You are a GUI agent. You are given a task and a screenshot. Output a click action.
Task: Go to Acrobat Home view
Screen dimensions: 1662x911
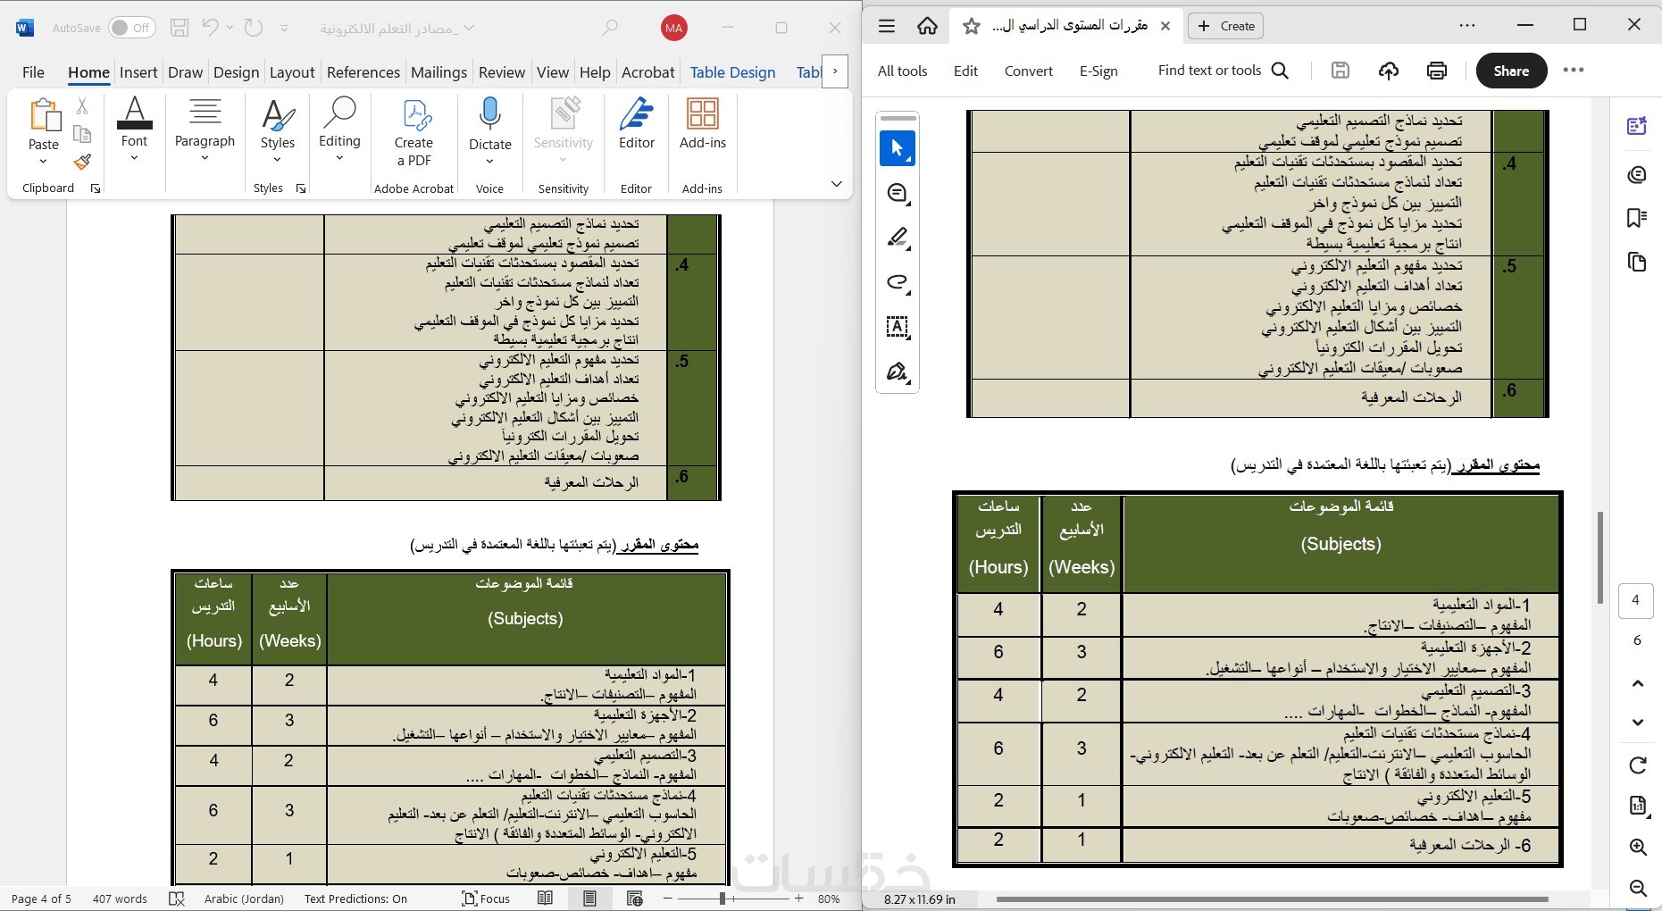[928, 26]
